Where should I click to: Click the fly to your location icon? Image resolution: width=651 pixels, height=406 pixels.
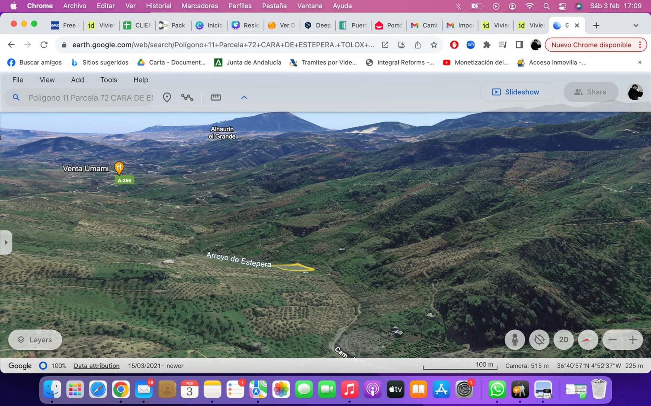(539, 340)
